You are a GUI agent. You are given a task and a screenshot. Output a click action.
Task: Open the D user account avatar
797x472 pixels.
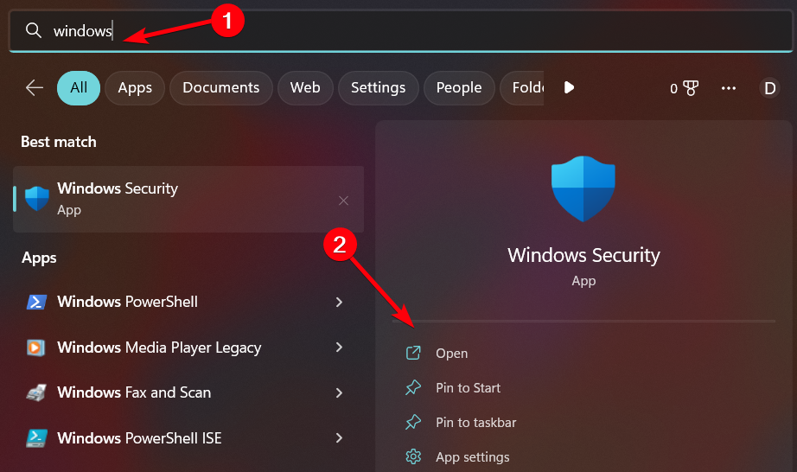[769, 88]
